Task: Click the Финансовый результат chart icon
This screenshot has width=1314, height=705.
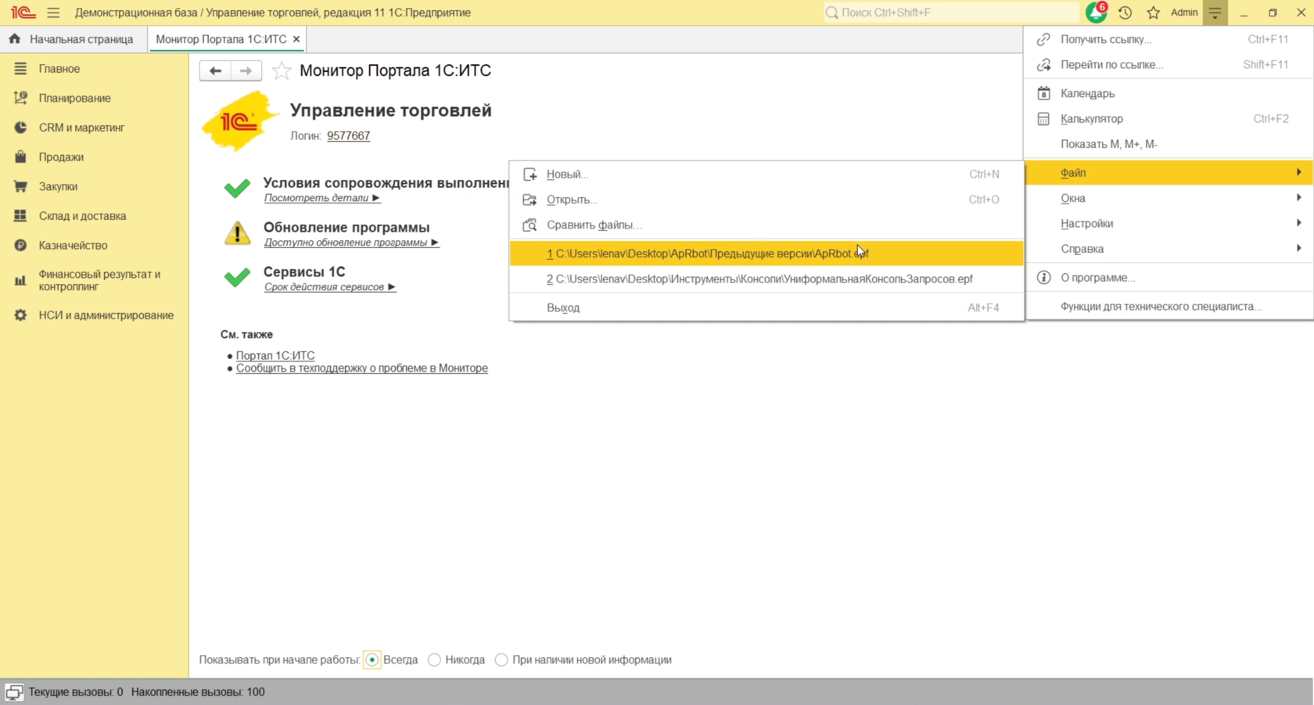Action: pyautogui.click(x=20, y=280)
